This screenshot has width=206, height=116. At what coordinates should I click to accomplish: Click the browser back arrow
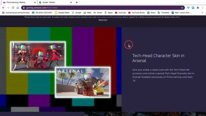tap(3, 8)
